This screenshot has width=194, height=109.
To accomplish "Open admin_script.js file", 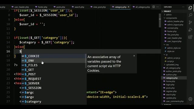I will 174,58.
